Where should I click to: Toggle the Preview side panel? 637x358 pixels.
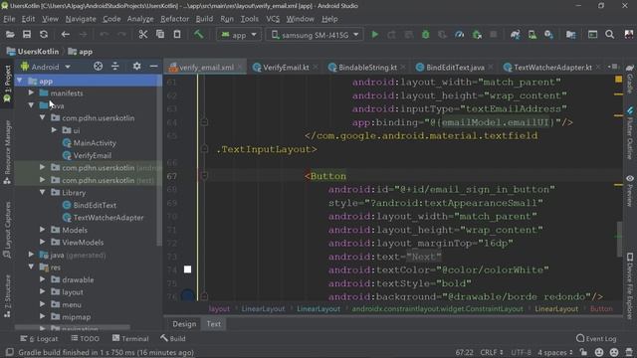click(630, 190)
